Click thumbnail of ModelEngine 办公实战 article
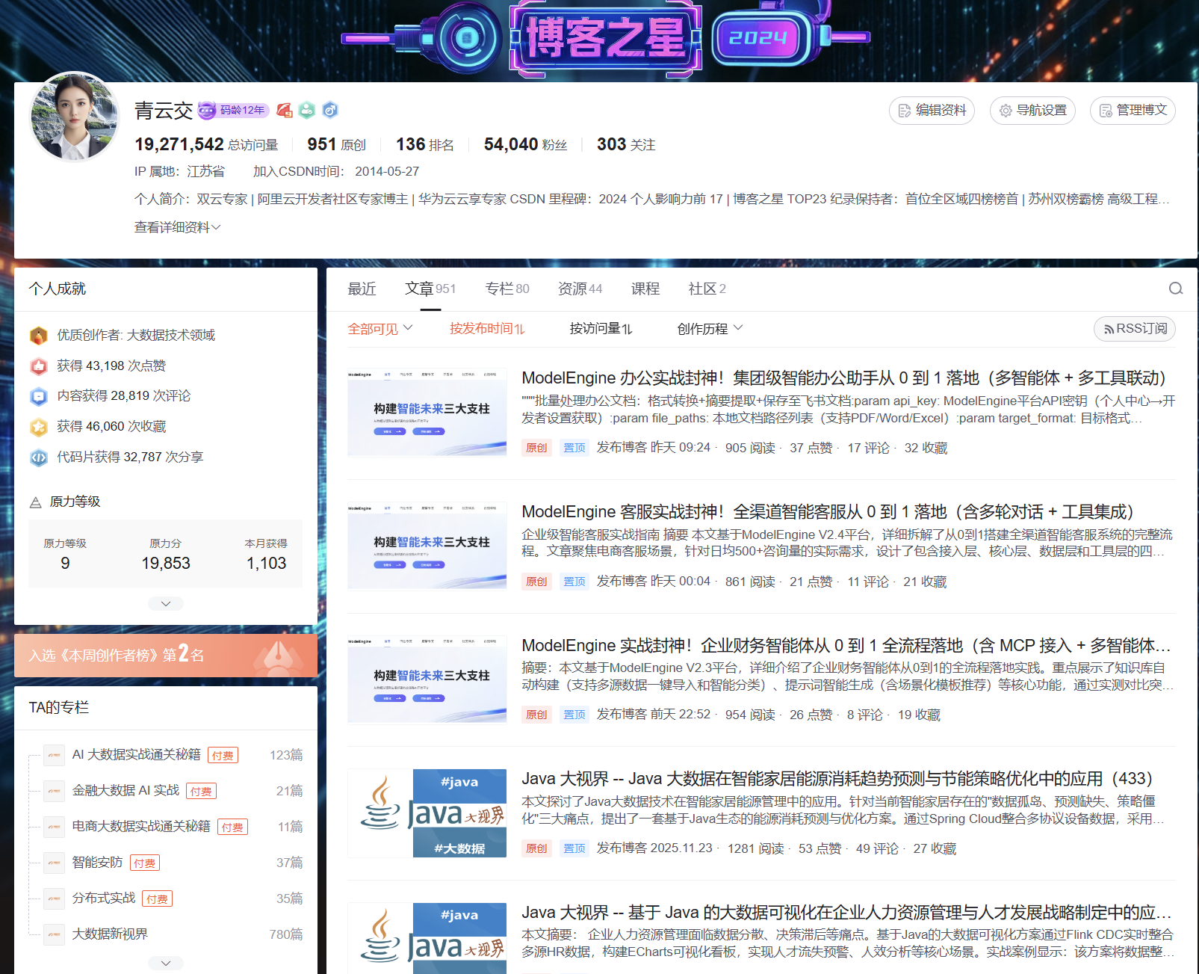Screen dimensions: 1199x974 pos(427,412)
